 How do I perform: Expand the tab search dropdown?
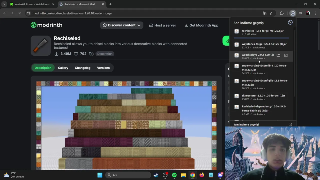(x=4, y=4)
